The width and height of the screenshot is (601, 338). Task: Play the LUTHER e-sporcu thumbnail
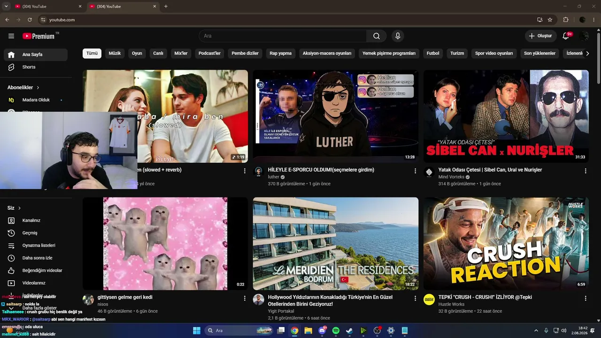click(x=336, y=116)
